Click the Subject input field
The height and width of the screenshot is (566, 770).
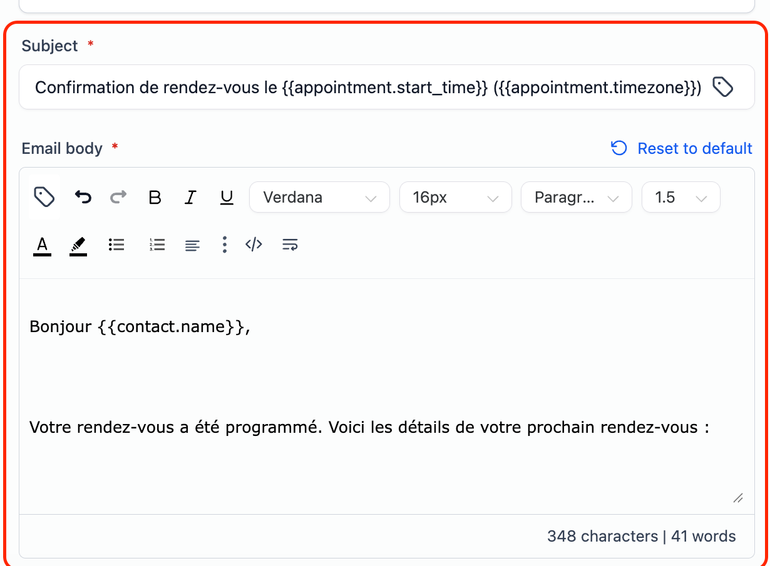pos(386,87)
